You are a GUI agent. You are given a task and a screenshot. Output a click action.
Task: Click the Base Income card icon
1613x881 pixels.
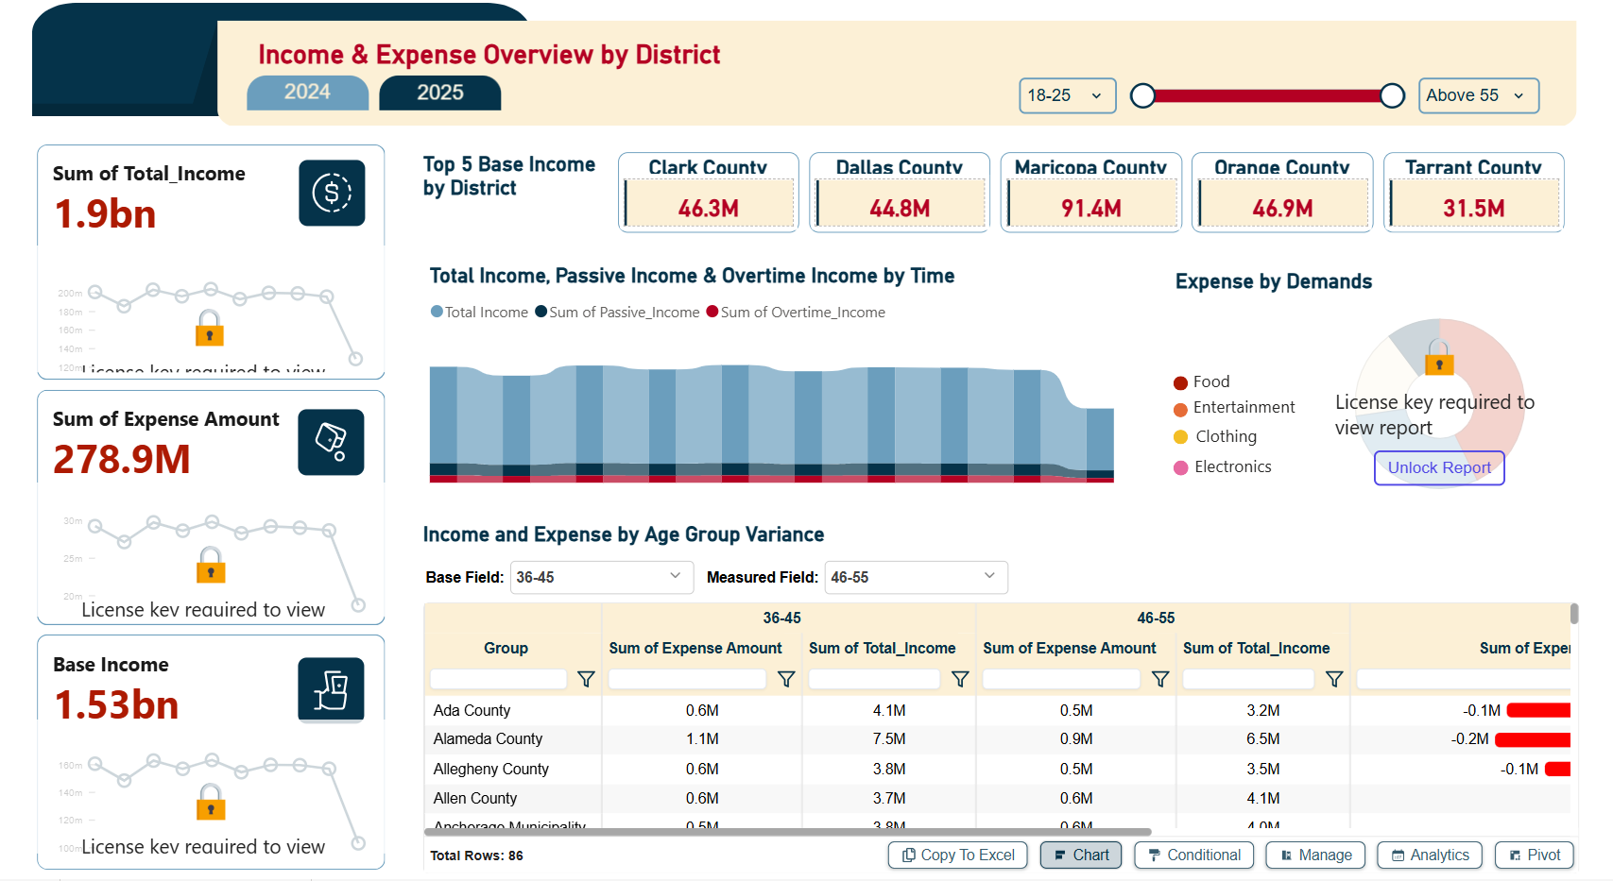[x=331, y=689]
